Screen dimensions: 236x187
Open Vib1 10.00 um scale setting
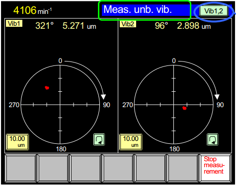pyautogui.click(x=17, y=142)
